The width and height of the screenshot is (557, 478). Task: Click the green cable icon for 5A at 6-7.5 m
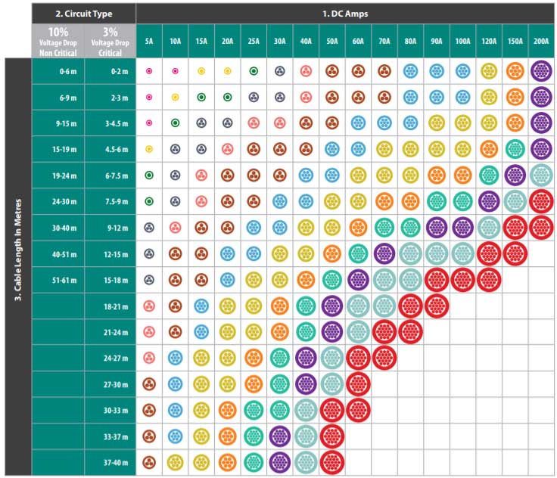click(149, 175)
